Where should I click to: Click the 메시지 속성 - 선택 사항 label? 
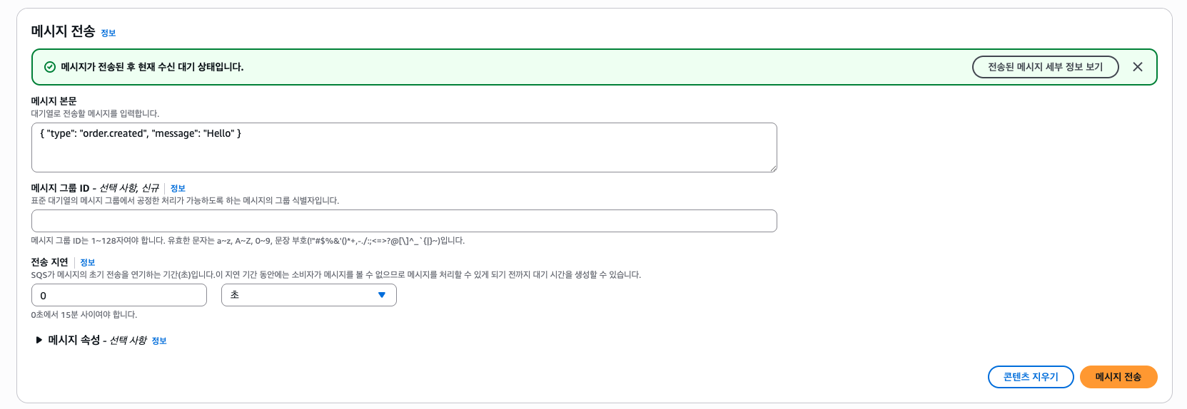[97, 341]
